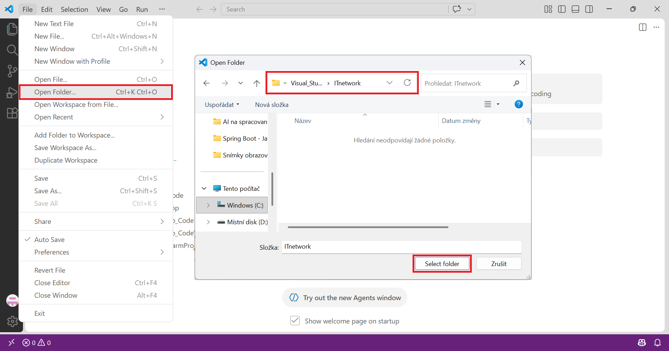
Task: Click the dialog's blue help icon
Action: [x=518, y=104]
